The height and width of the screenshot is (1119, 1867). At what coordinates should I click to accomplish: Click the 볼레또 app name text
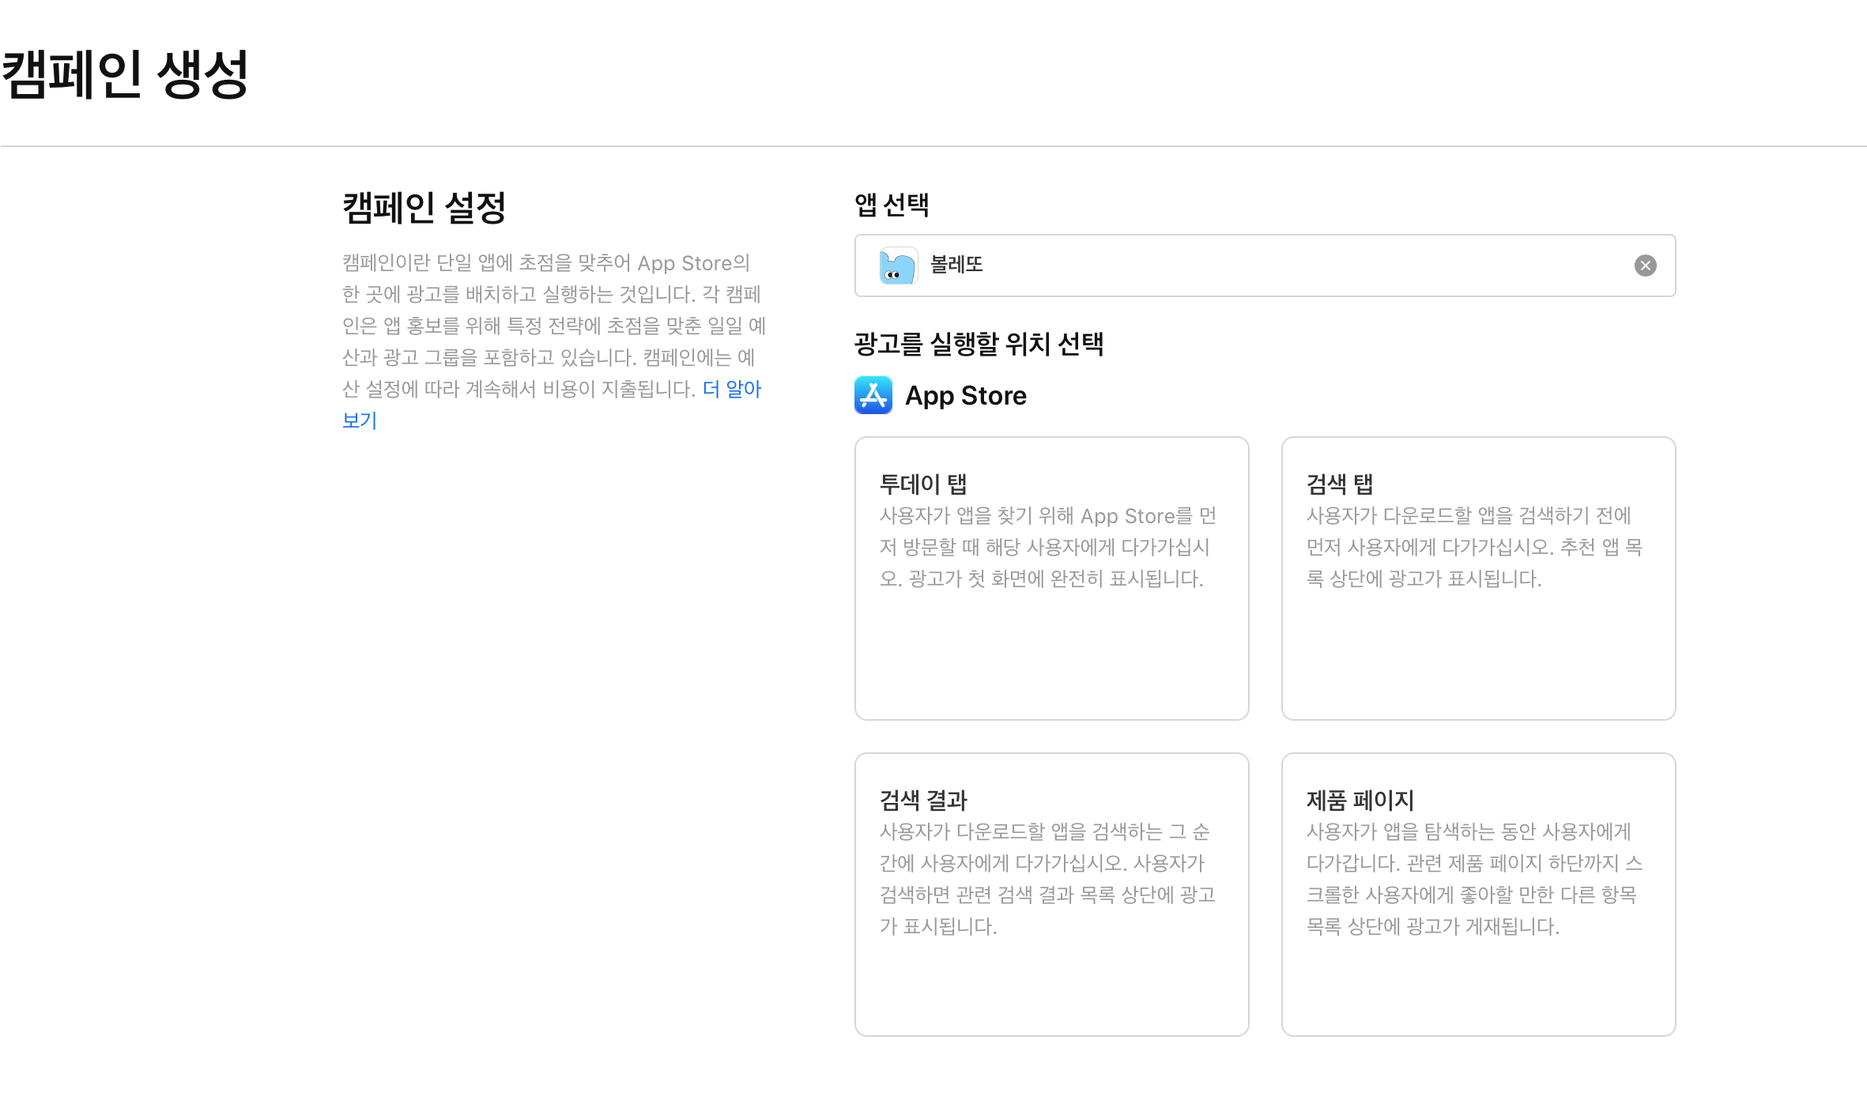coord(956,265)
